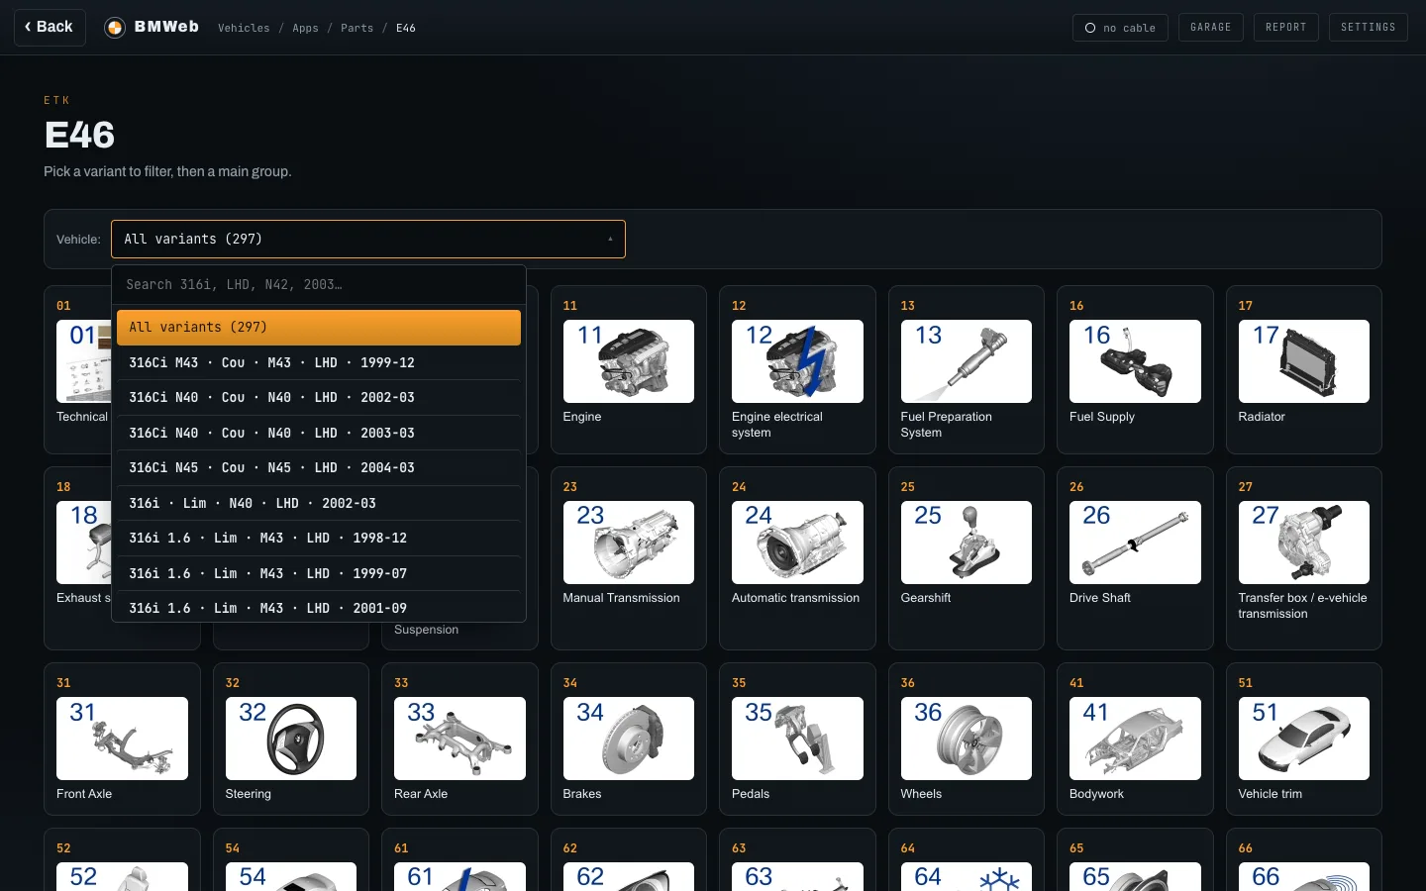
Task: Click the BMWeb logo icon
Action: pos(115,28)
